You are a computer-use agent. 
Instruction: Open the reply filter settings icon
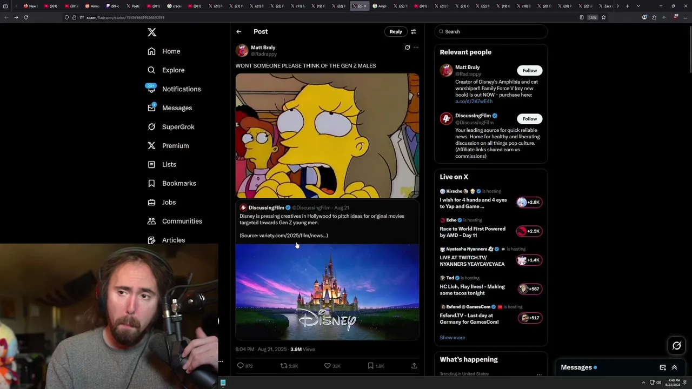coord(414,32)
